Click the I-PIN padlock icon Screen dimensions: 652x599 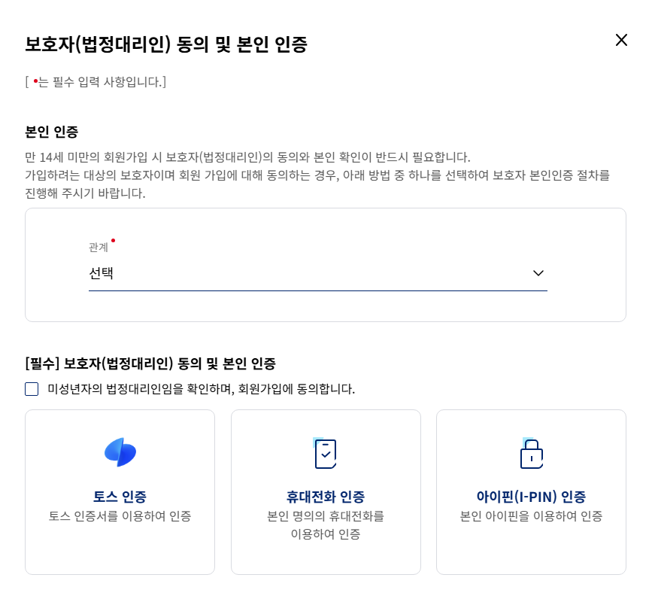tap(531, 453)
